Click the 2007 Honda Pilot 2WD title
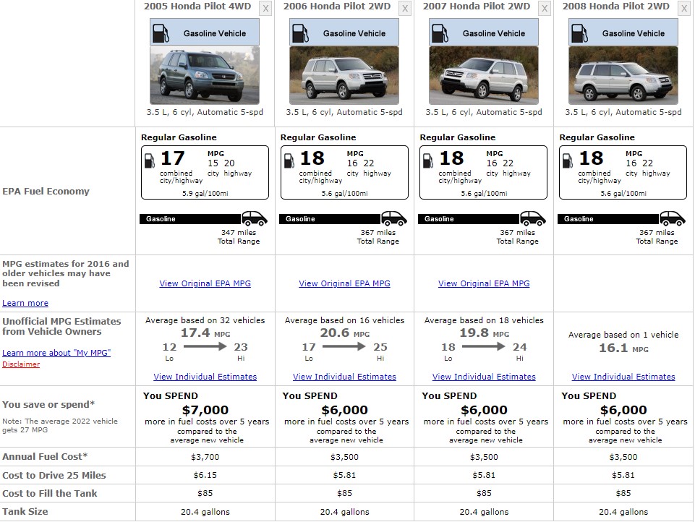This screenshot has height=522, width=695. coord(477,7)
